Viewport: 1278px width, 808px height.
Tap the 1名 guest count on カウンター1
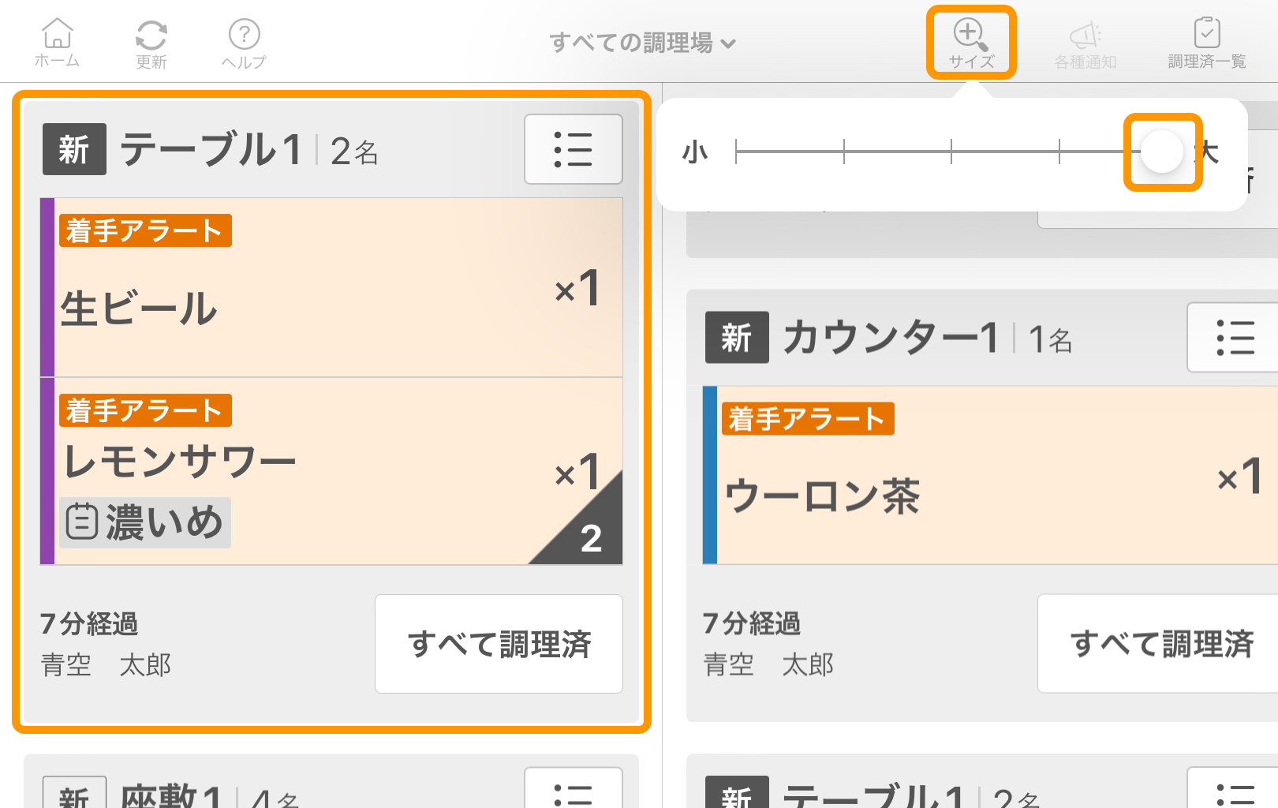[1051, 340]
